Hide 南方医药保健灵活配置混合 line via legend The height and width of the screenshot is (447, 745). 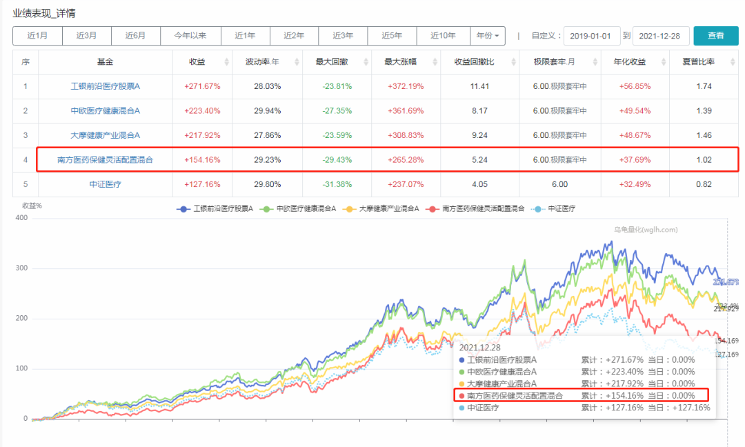[x=475, y=208]
